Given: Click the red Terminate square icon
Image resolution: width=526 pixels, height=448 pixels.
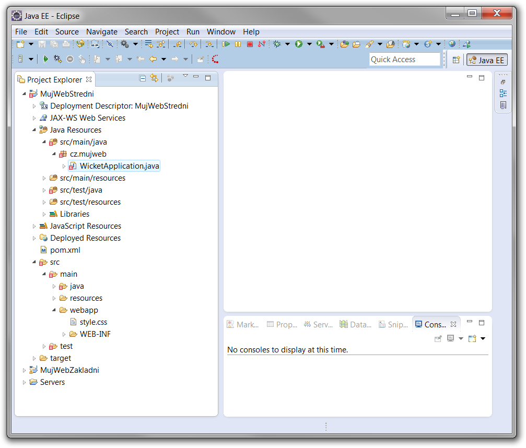Looking at the screenshot, I should 250,44.
